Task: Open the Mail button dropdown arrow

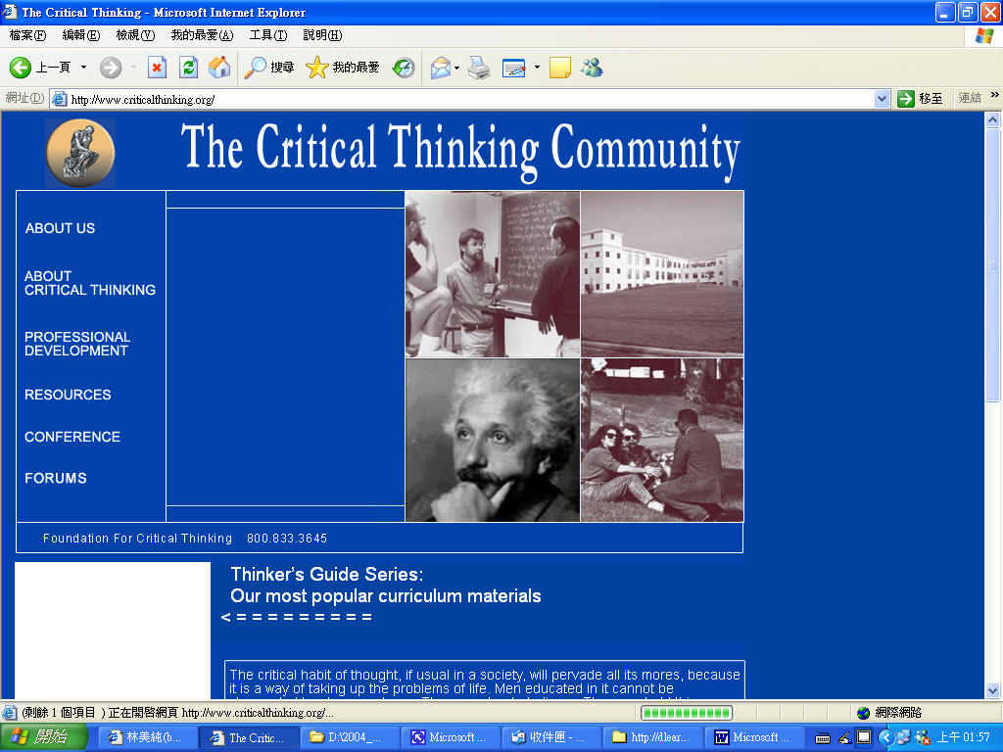Action: click(457, 68)
